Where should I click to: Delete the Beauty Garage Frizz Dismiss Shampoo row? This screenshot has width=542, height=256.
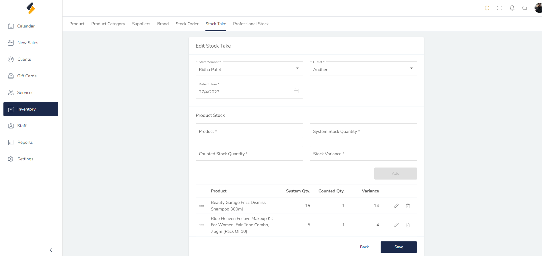pyautogui.click(x=407, y=206)
